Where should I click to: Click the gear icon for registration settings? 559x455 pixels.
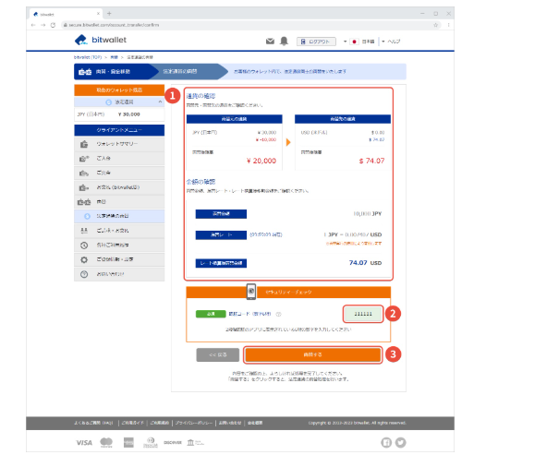click(83, 260)
